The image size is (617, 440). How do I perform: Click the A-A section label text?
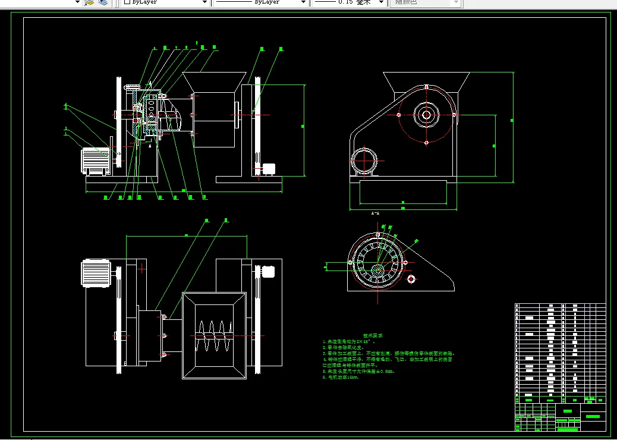tap(375, 213)
